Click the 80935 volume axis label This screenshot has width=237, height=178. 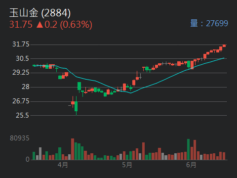click(x=20, y=138)
